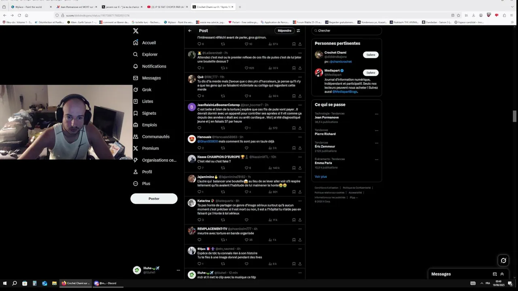Click the X logo home icon
The image size is (518, 291).
coord(136,31)
